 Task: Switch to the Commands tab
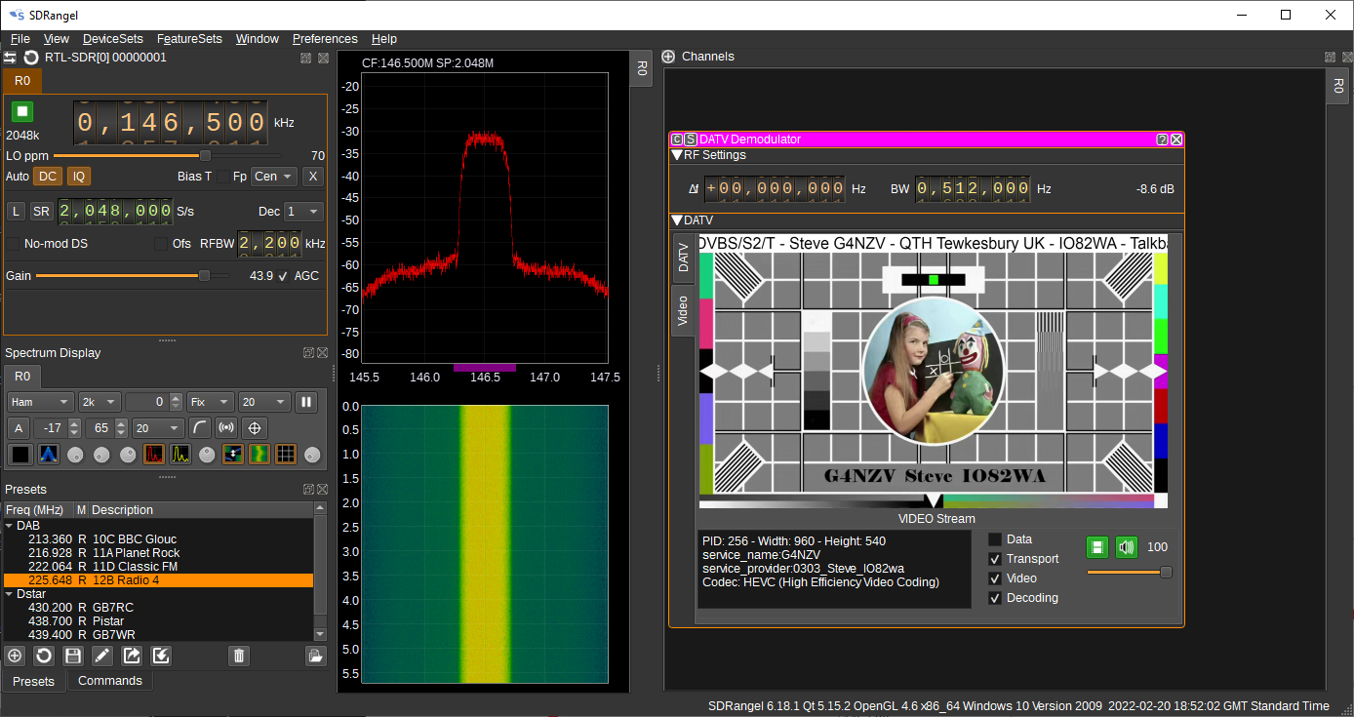[x=110, y=681]
